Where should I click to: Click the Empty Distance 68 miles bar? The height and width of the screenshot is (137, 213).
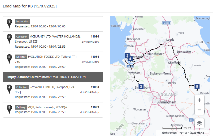(53, 77)
